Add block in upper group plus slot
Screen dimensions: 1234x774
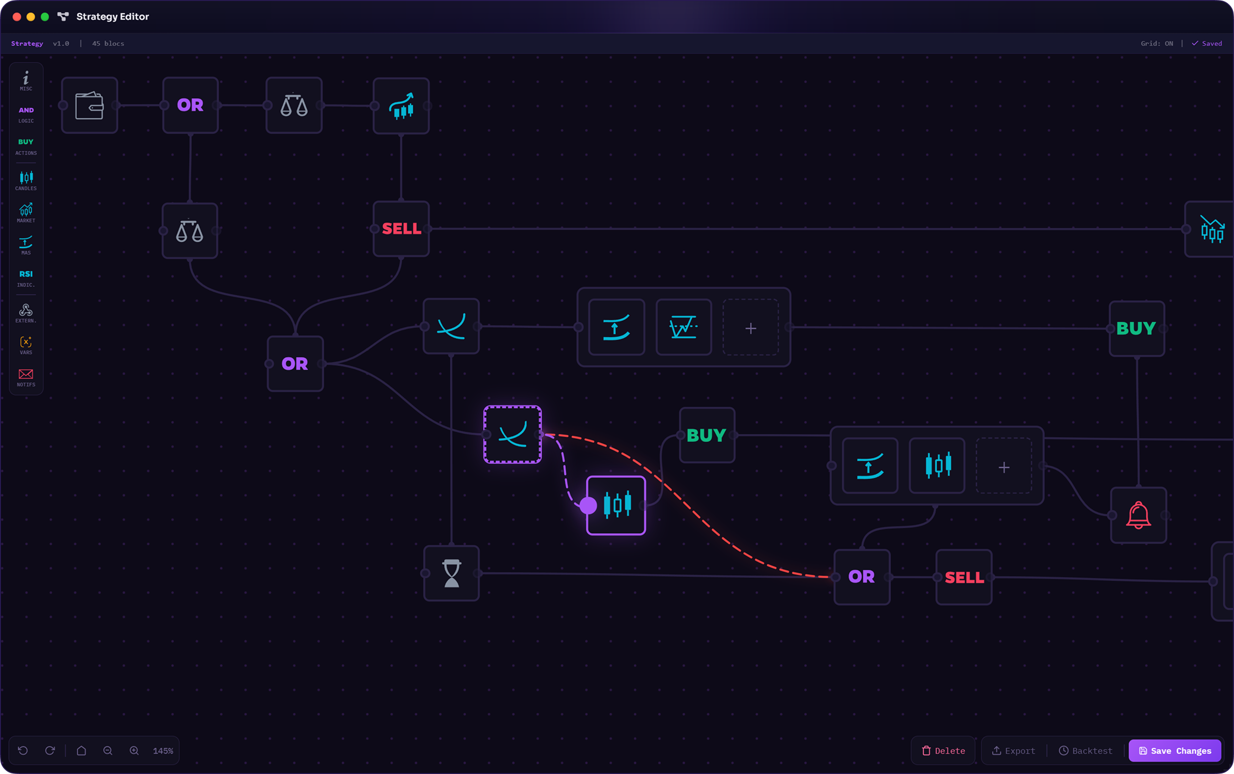click(750, 328)
